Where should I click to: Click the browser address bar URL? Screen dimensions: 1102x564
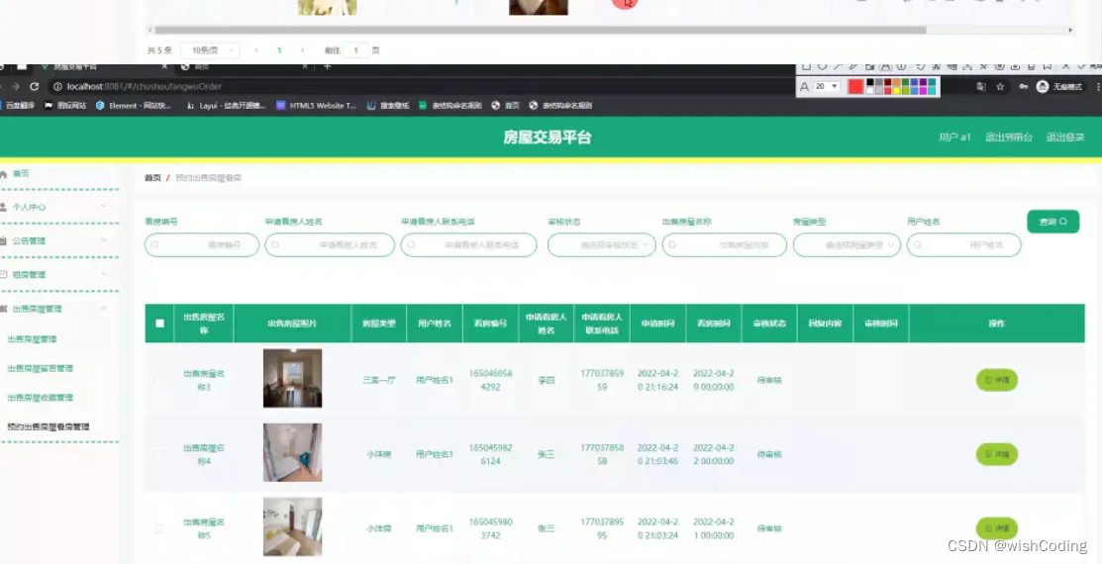145,86
